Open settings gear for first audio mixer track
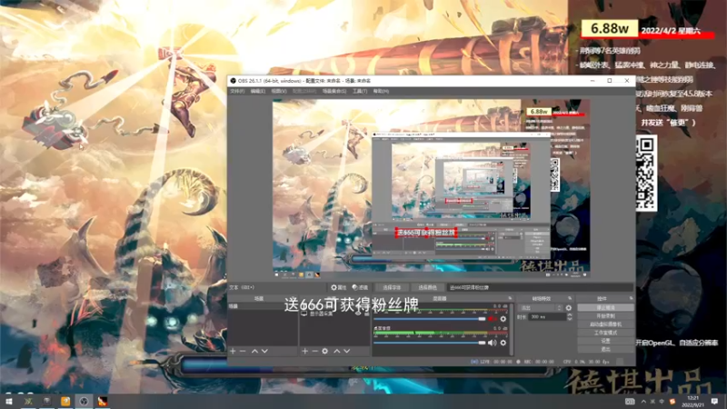The width and height of the screenshot is (727, 409). [x=503, y=319]
